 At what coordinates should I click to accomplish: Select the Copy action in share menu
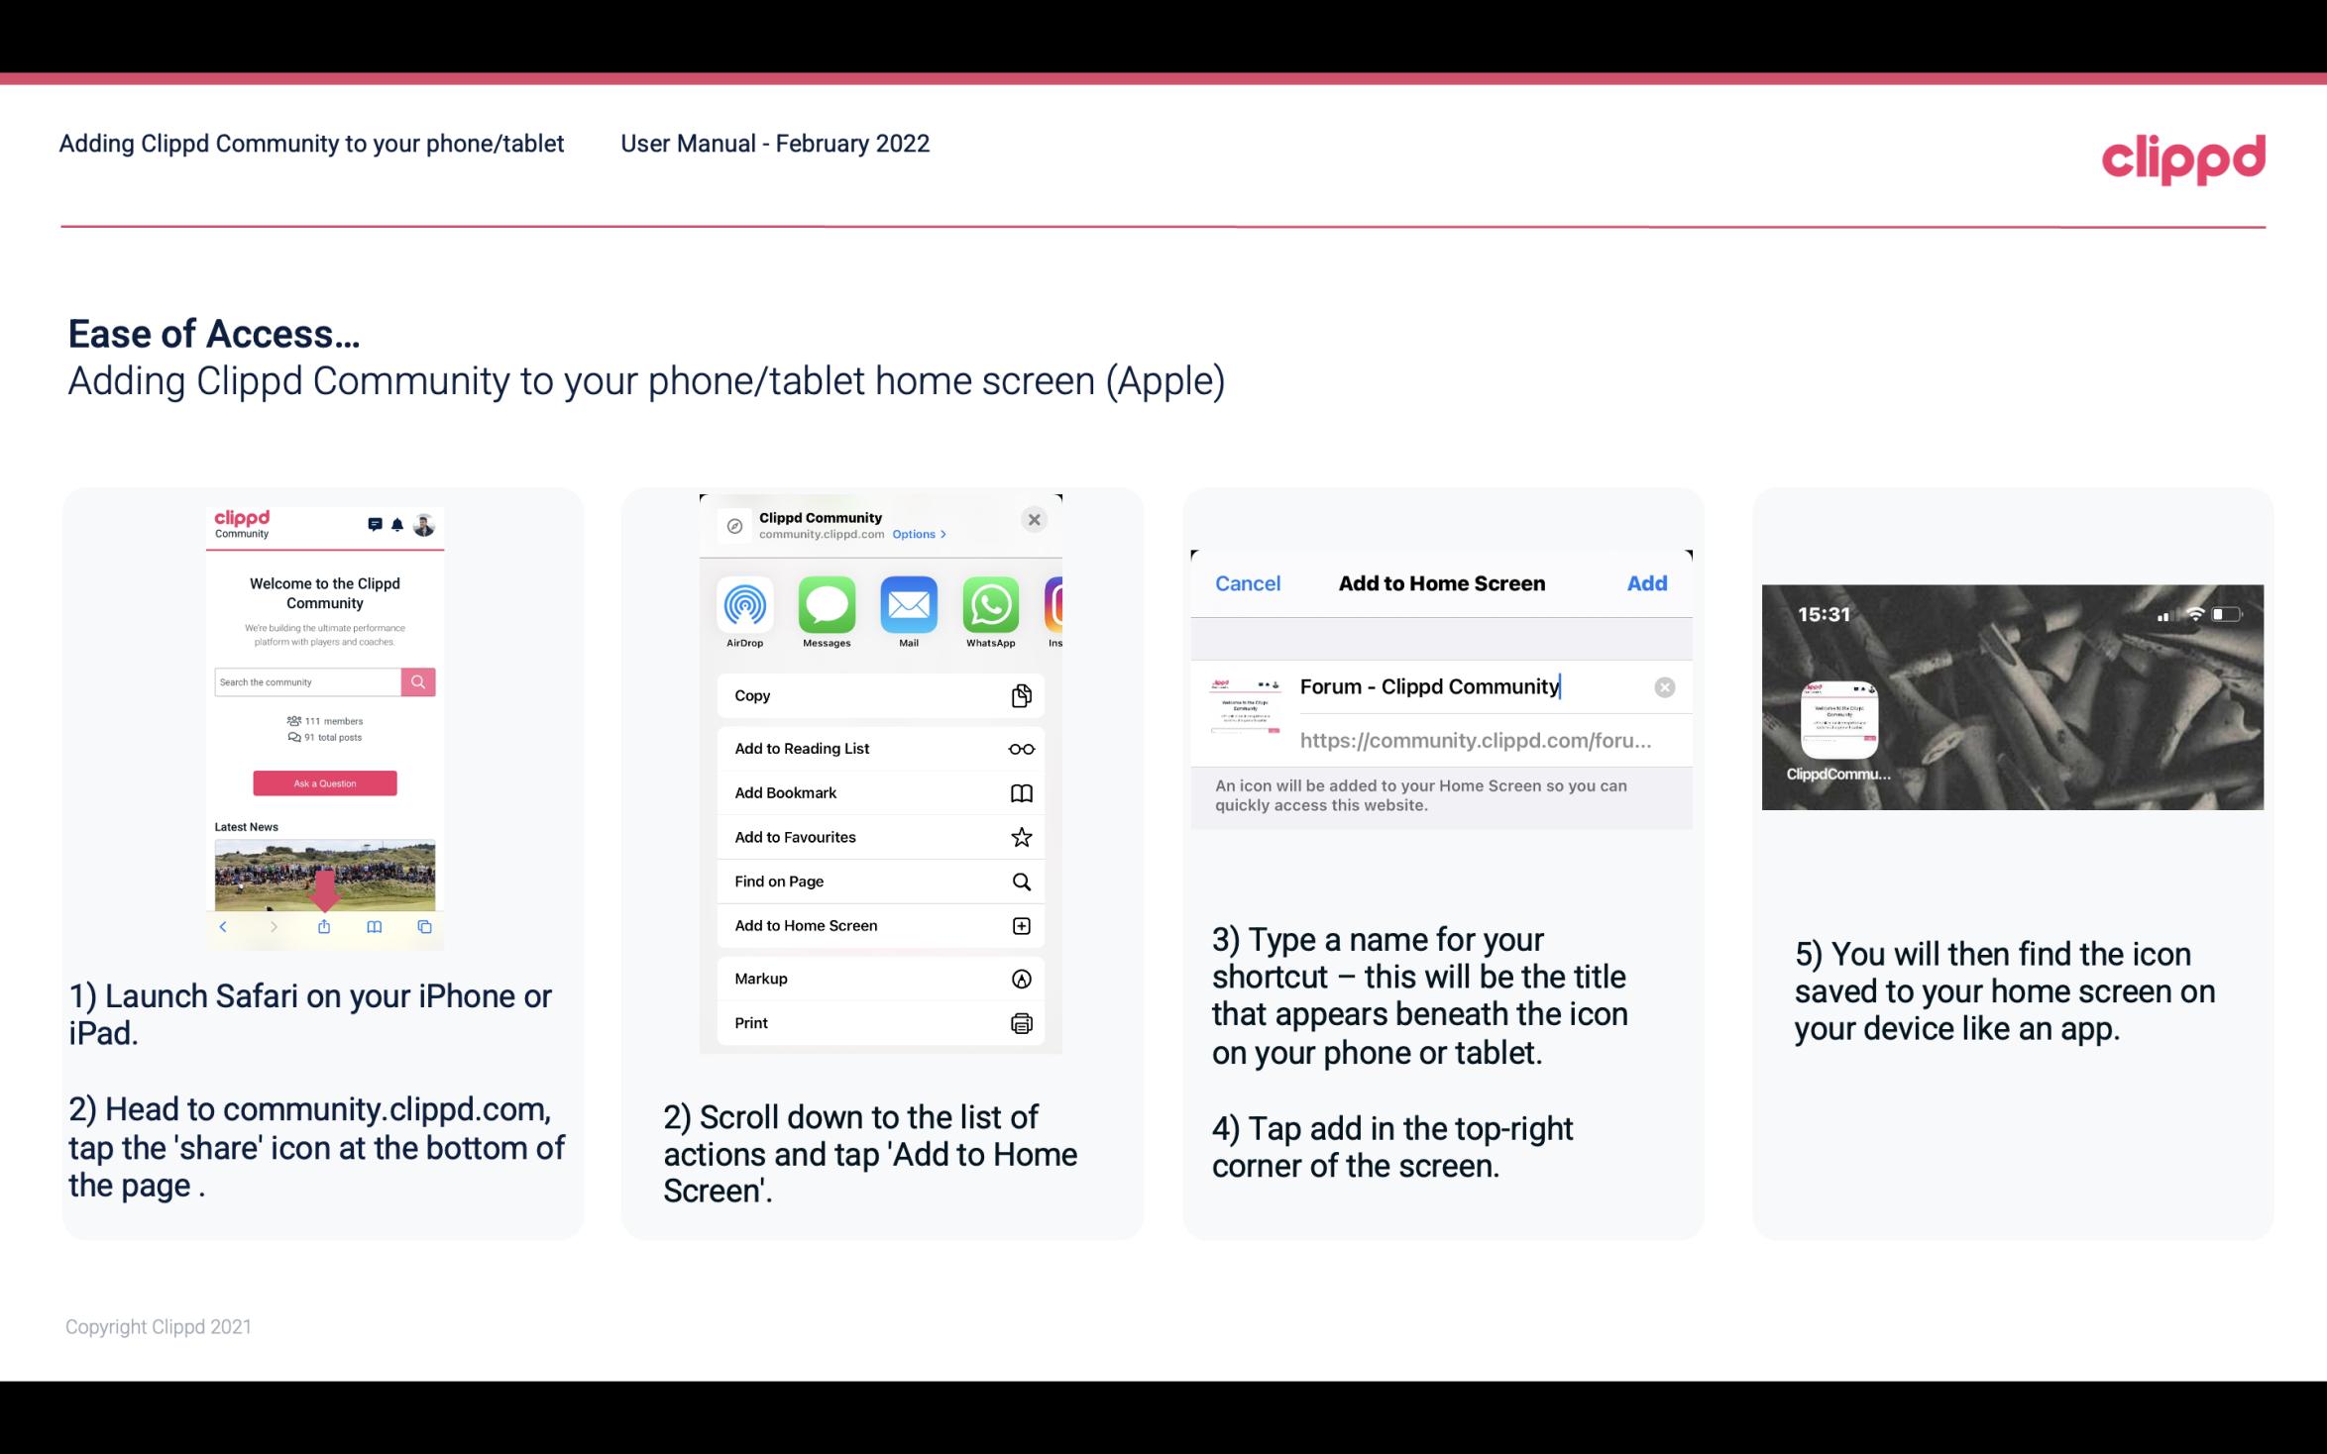point(878,693)
